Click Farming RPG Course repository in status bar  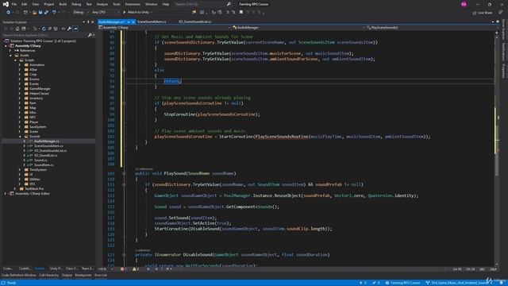coord(402,283)
